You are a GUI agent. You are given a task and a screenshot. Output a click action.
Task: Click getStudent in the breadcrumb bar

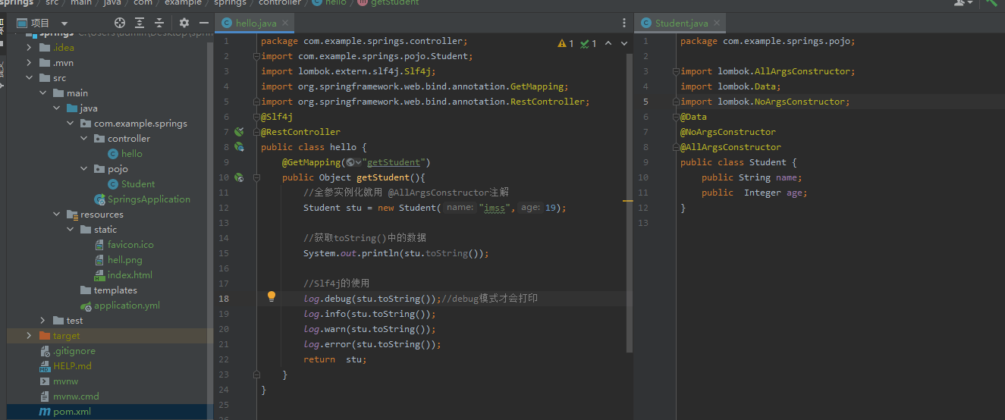395,3
